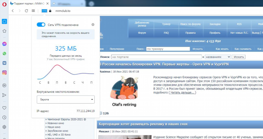
Task: Click Искать button next to tracker search
Action: pyautogui.click(x=197, y=49)
